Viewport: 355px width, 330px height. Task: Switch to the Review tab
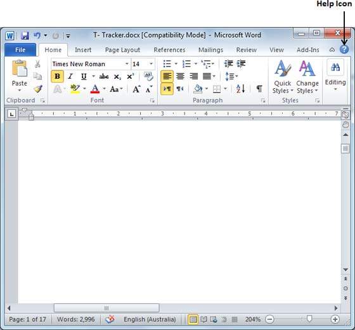247,50
